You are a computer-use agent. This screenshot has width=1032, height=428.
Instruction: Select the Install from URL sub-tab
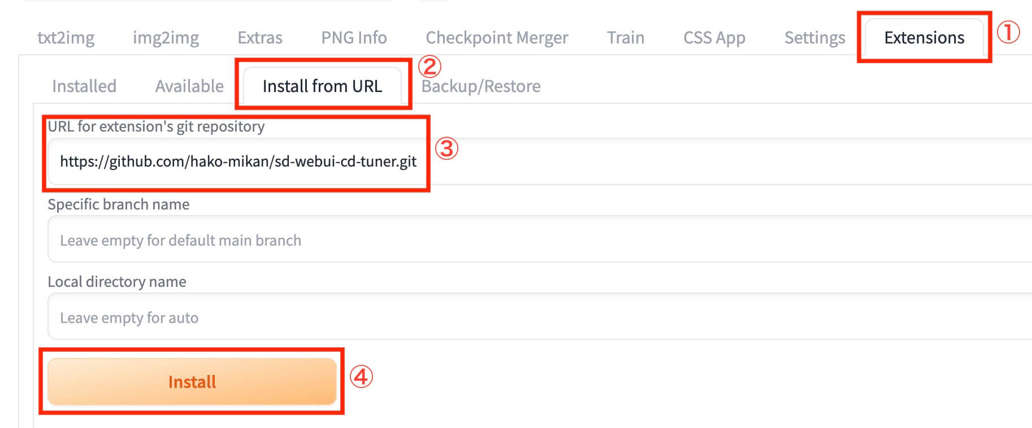[322, 86]
